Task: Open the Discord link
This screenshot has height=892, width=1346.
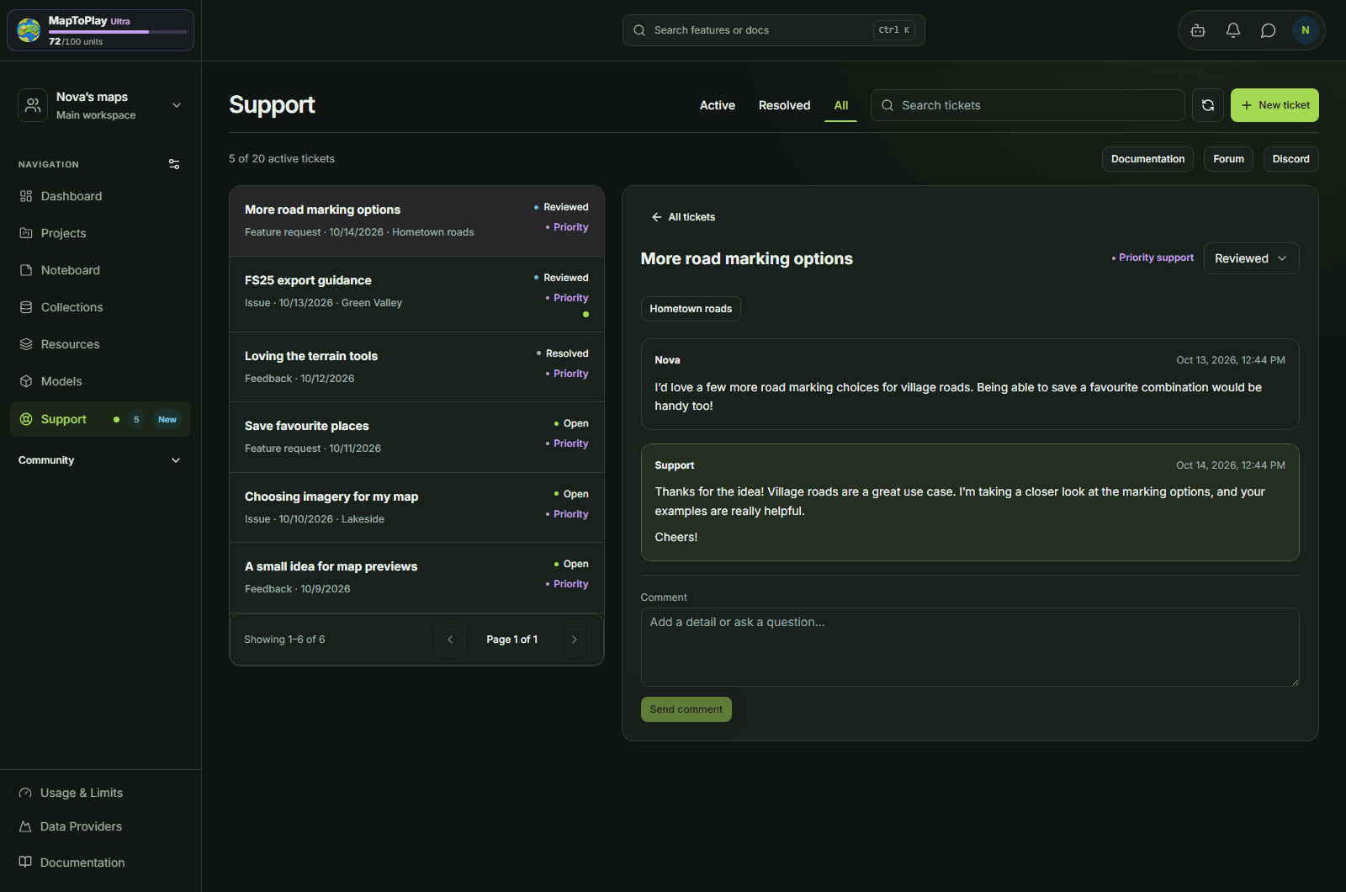Action: pyautogui.click(x=1291, y=159)
